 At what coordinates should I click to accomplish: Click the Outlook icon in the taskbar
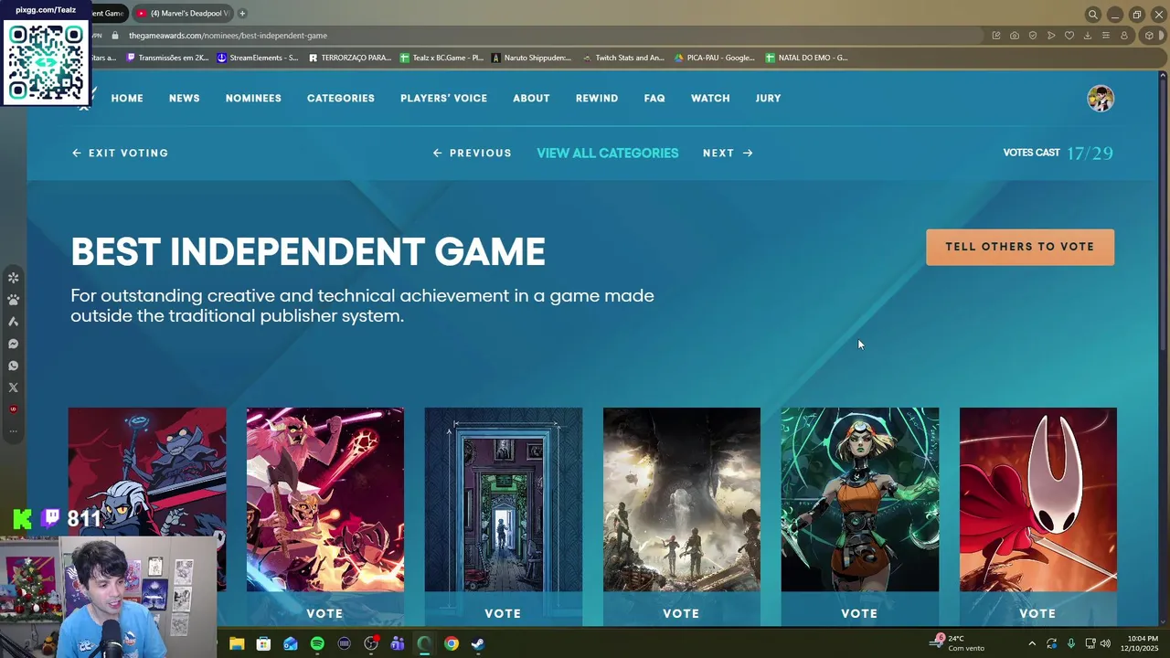click(x=291, y=643)
